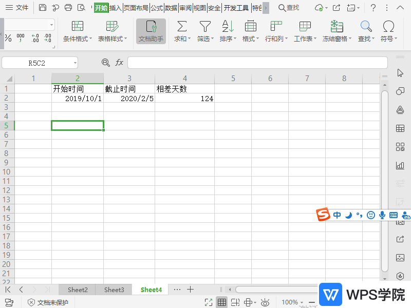Click the fx insert function icon
411x308 pixels.
(x=119, y=62)
